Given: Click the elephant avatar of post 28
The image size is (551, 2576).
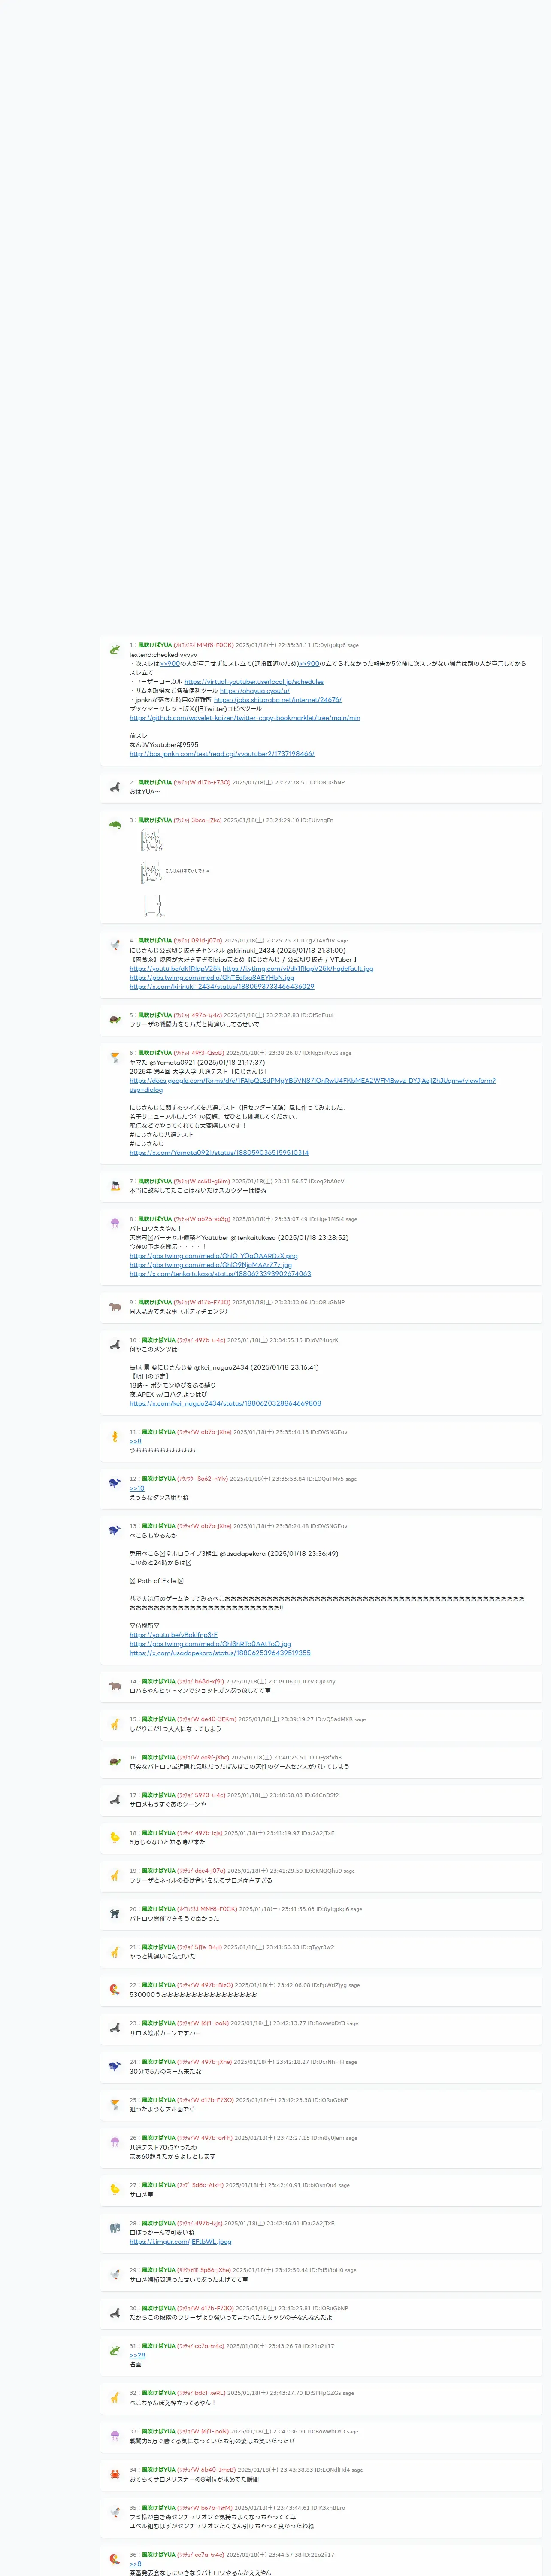Looking at the screenshot, I should click(x=115, y=2228).
